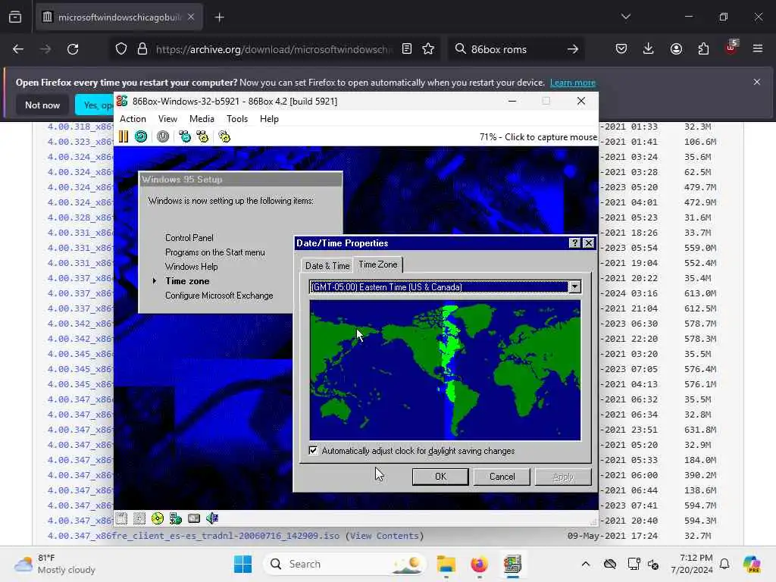Open 86Box settings toolbar icon
This screenshot has width=776, height=582.
pos(224,136)
